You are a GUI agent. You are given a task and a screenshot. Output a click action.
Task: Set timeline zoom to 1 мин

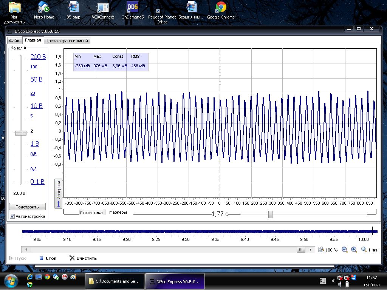370,250
